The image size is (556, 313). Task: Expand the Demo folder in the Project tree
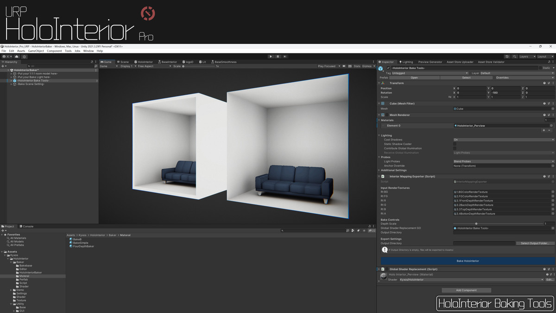pyautogui.click(x=11, y=290)
